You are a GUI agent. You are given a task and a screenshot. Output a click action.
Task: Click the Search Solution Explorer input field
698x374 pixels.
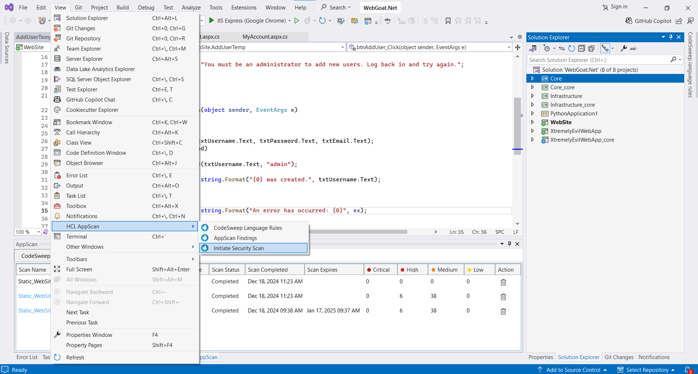click(x=599, y=60)
